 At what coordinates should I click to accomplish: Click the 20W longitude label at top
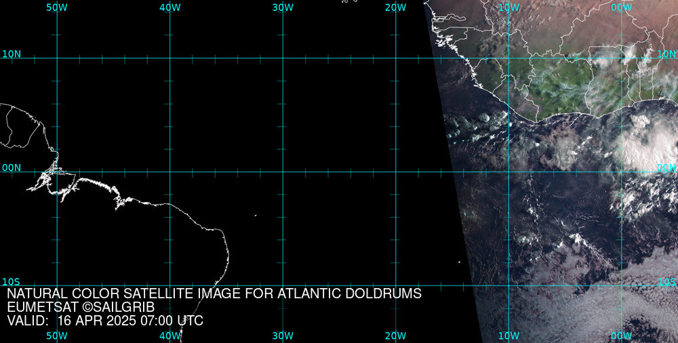click(396, 7)
